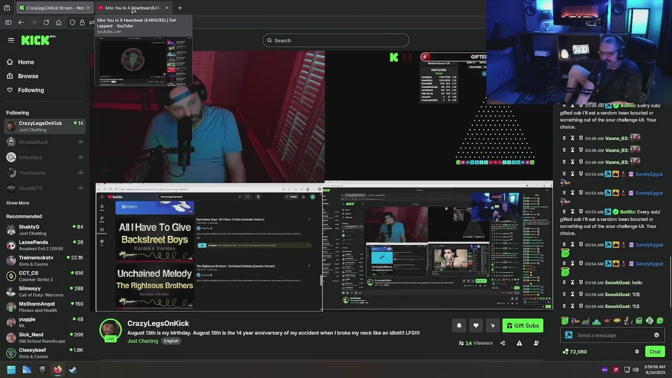
Task: Click the hammer badge icon in message box
Action: [x=569, y=335]
